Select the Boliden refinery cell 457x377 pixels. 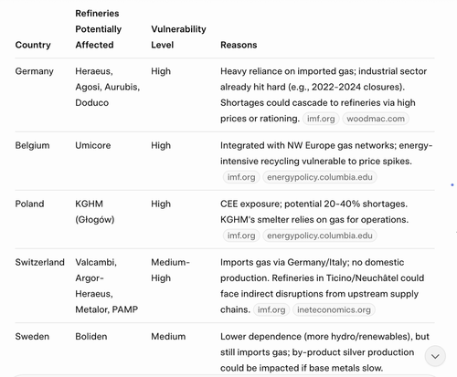coord(91,337)
